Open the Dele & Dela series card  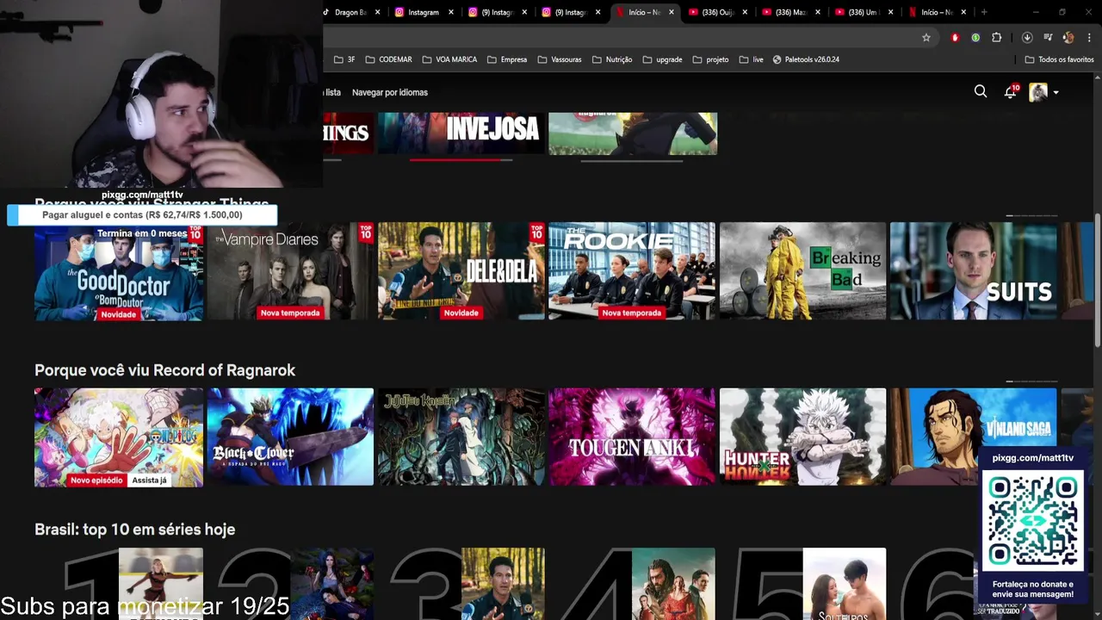[x=461, y=271]
